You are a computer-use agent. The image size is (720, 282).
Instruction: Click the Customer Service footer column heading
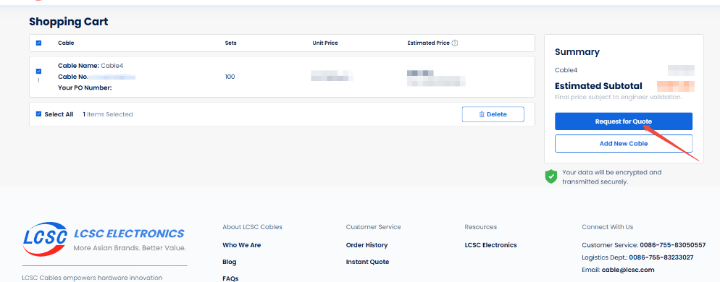point(373,227)
